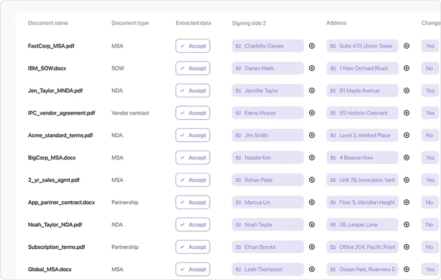Image resolution: width=441 pixels, height=280 pixels.
Task: Remove Darren Malik with the x icon
Action: 312,68
